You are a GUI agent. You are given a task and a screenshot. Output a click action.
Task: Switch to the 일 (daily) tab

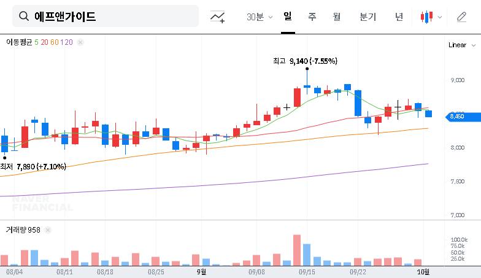(x=287, y=17)
